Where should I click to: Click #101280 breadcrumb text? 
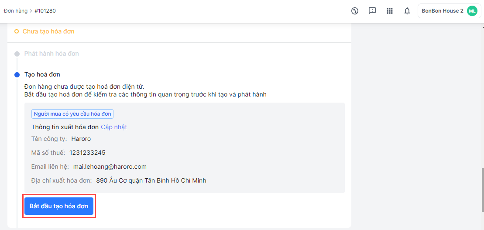tap(45, 11)
